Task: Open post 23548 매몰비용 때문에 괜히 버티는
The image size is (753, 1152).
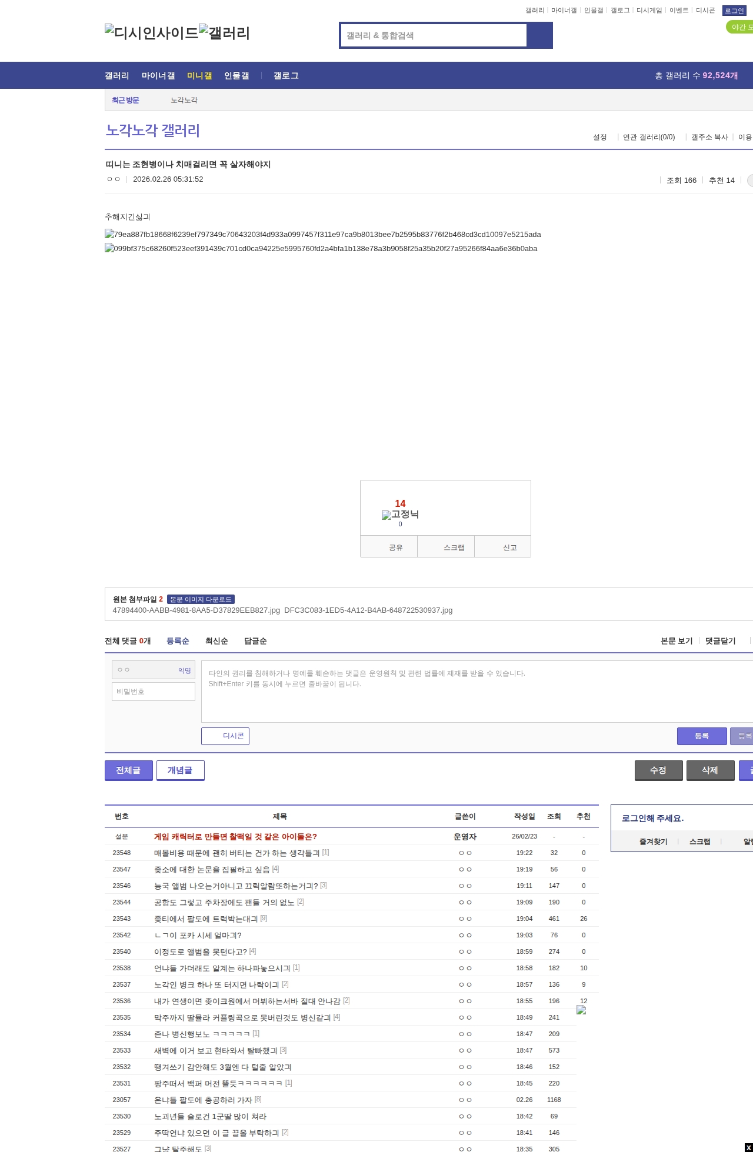Action: coord(236,853)
